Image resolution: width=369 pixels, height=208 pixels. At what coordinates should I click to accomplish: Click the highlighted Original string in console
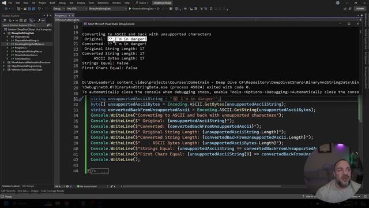127,39
